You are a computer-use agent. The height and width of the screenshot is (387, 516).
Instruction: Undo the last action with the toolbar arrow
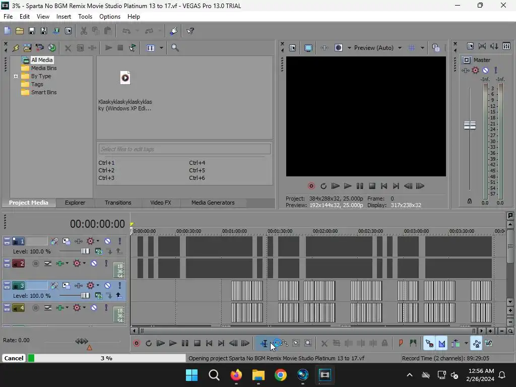click(126, 31)
